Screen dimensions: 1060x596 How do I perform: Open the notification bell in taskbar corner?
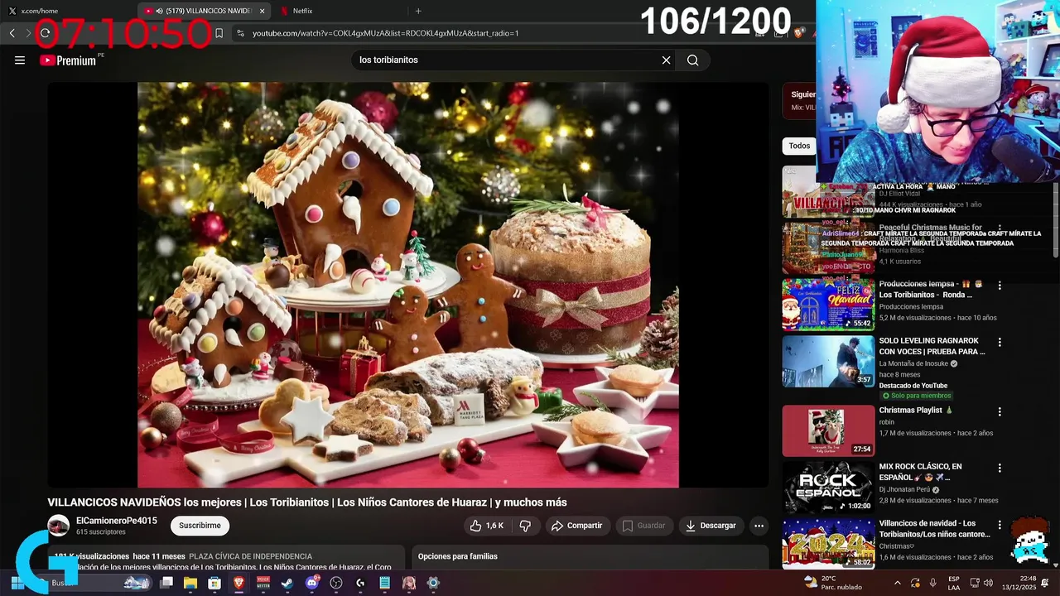tap(1045, 583)
